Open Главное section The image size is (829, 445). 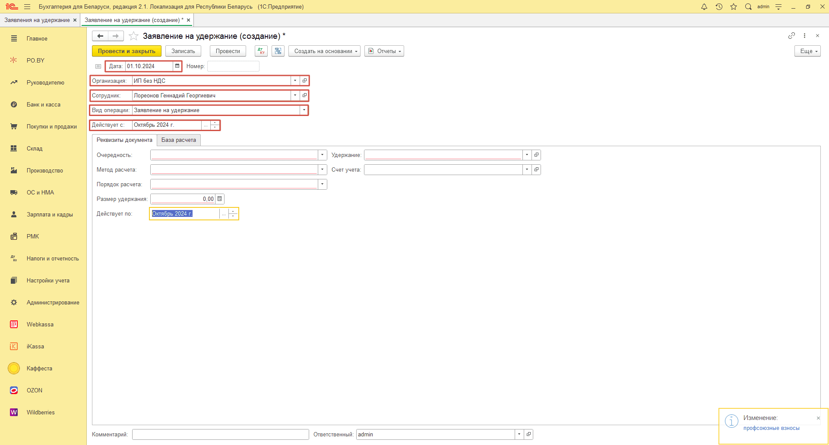point(43,38)
